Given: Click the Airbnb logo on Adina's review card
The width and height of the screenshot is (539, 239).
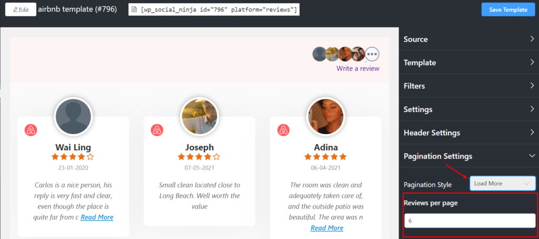Looking at the screenshot, I should pos(284,131).
